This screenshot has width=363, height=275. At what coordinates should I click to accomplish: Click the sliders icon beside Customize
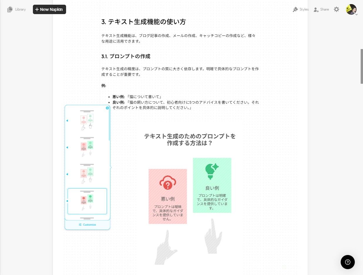pos(80,225)
